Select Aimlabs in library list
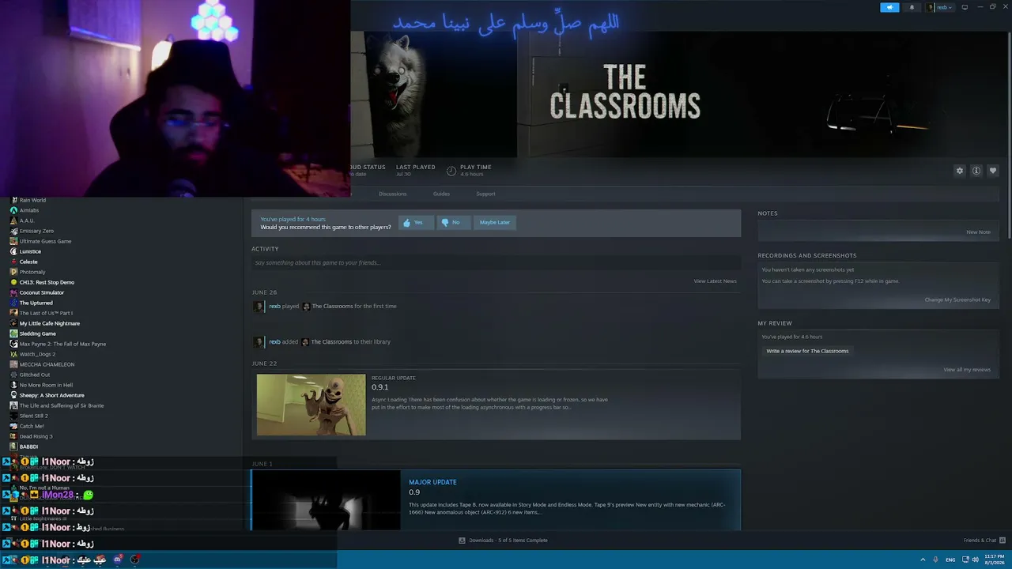Screen dimensions: 1012x569 click(x=29, y=211)
